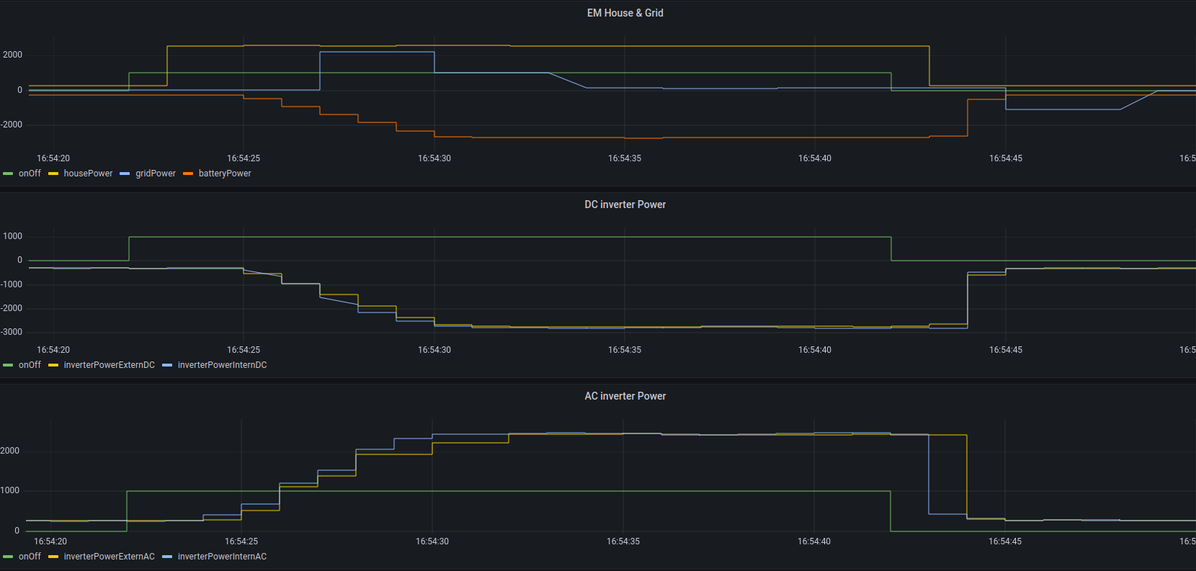Click the blue inverterPowerInternAC color swatch
The width and height of the screenshot is (1196, 571).
[167, 557]
